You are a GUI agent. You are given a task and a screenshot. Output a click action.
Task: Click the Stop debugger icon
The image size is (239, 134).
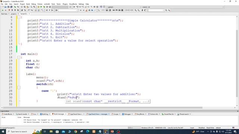click(x=97, y=7)
